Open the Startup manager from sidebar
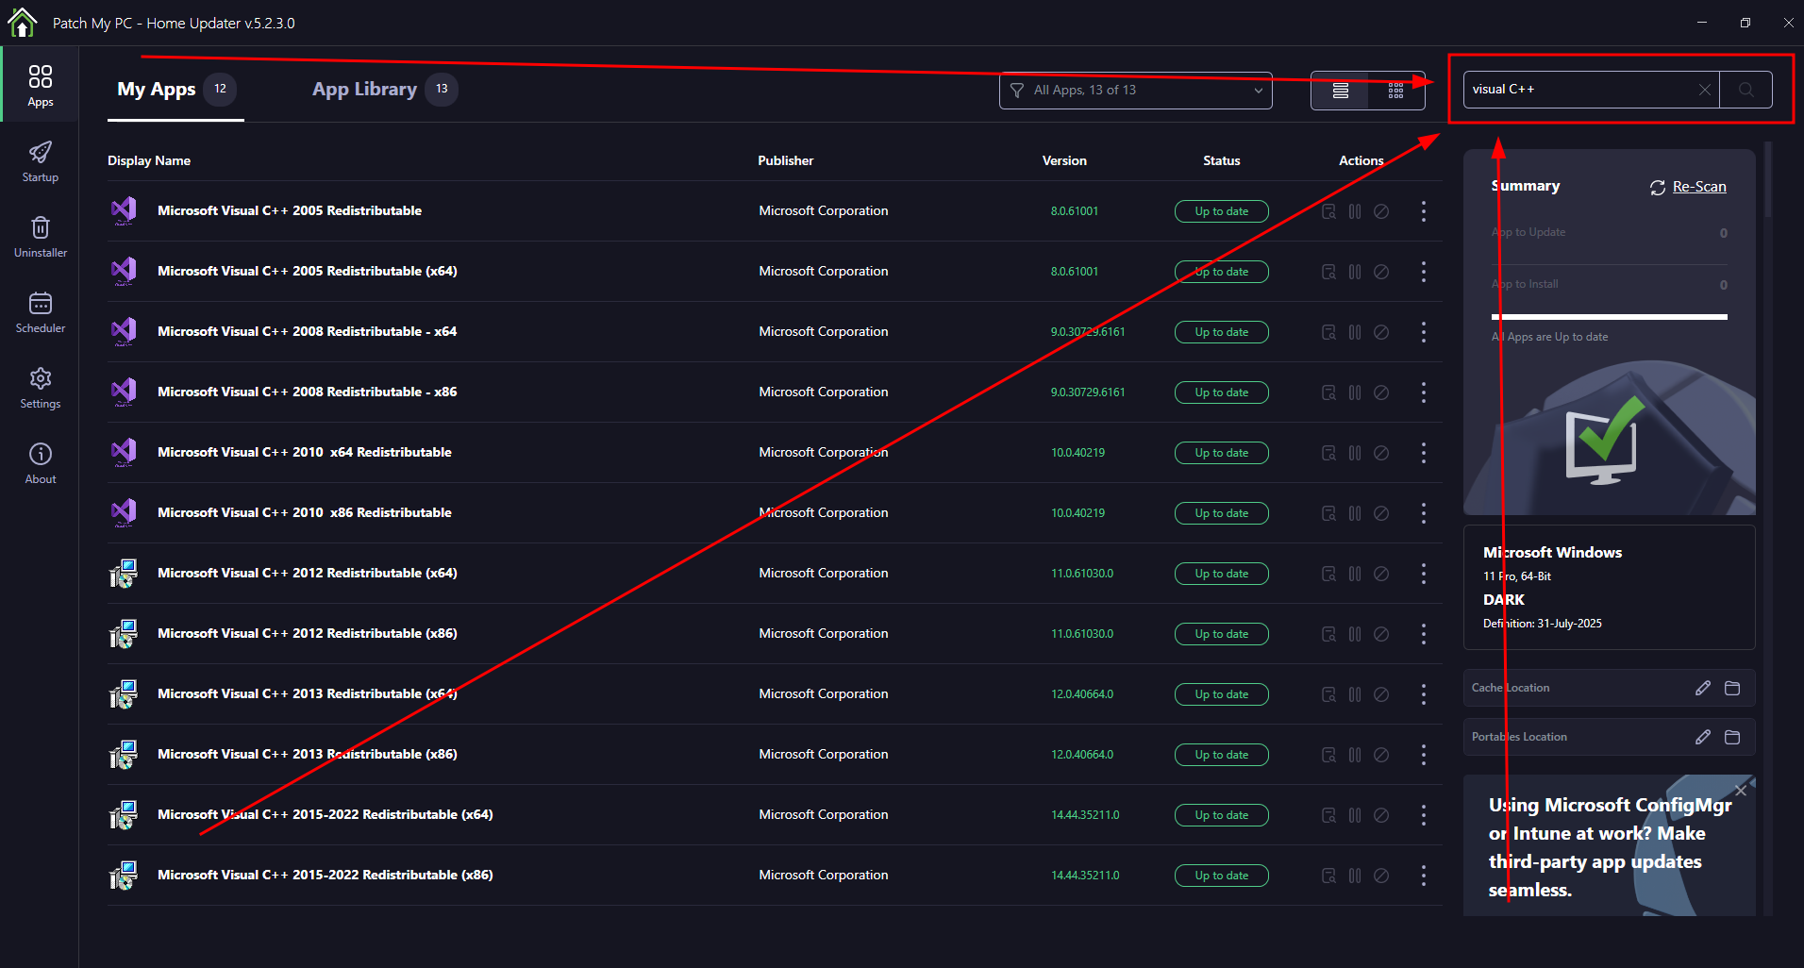The image size is (1804, 968). pyautogui.click(x=40, y=161)
